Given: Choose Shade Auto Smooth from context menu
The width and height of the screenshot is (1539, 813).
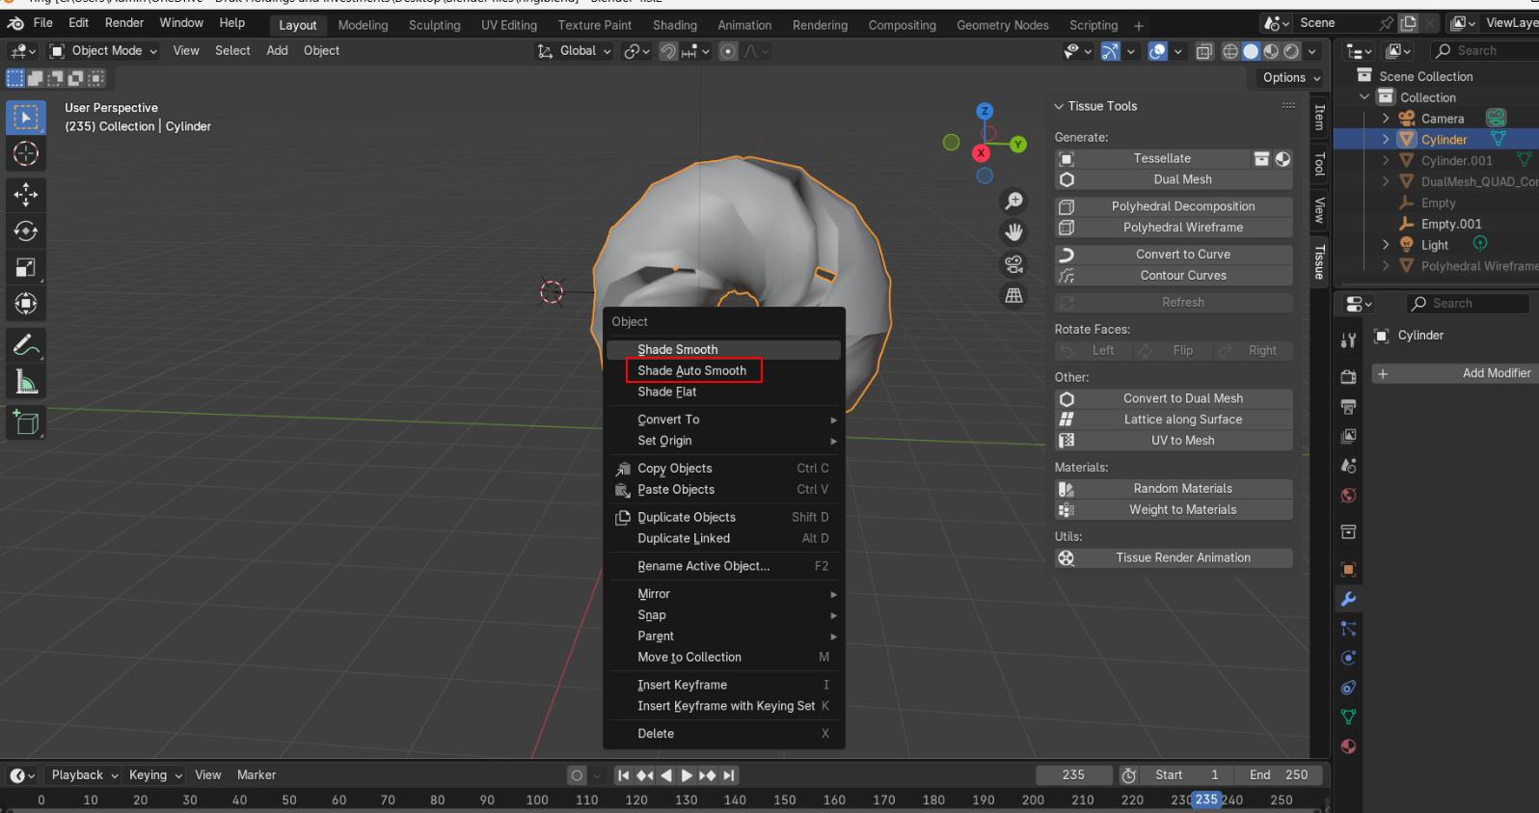Looking at the screenshot, I should pos(724,370).
